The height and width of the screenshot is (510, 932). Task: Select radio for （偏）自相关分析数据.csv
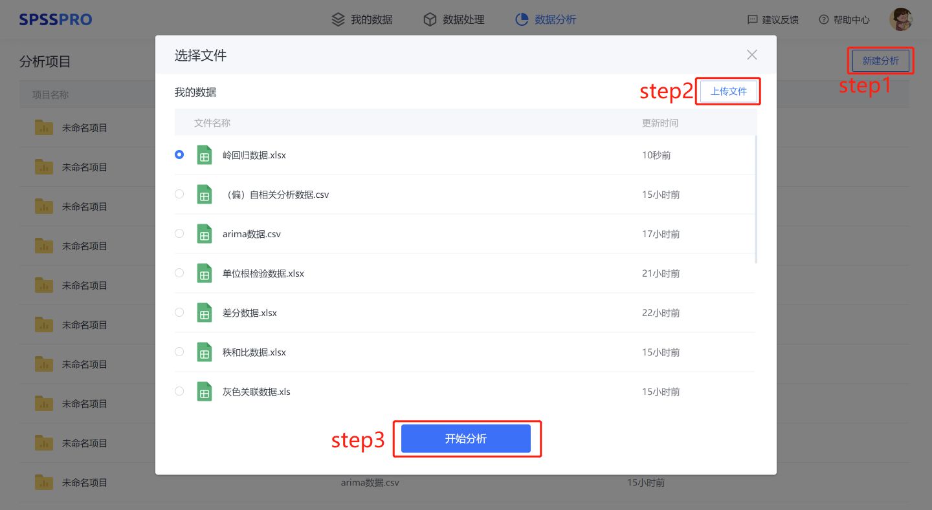coord(179,194)
